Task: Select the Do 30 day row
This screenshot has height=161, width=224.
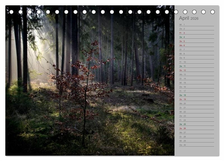Action: pos(196,145)
